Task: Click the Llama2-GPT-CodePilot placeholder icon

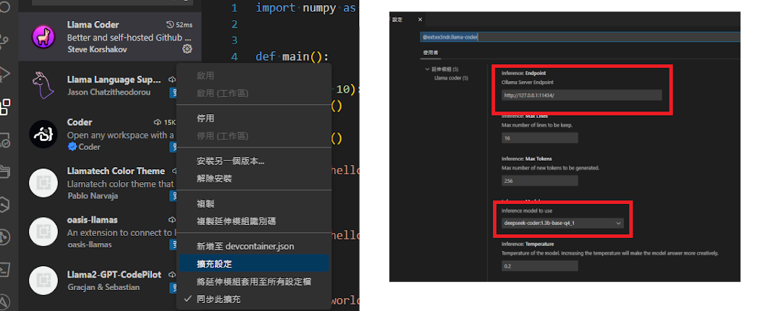Action: point(43,281)
